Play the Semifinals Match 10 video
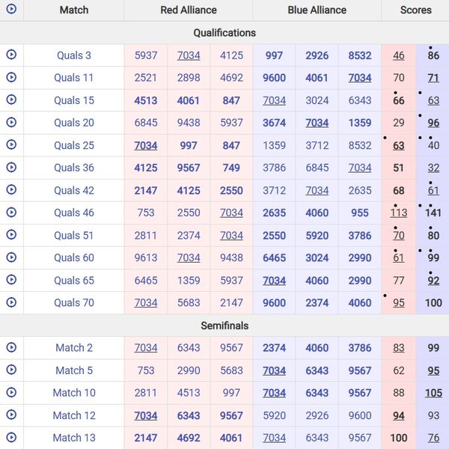Screen dimensions: 449x449 point(11,392)
